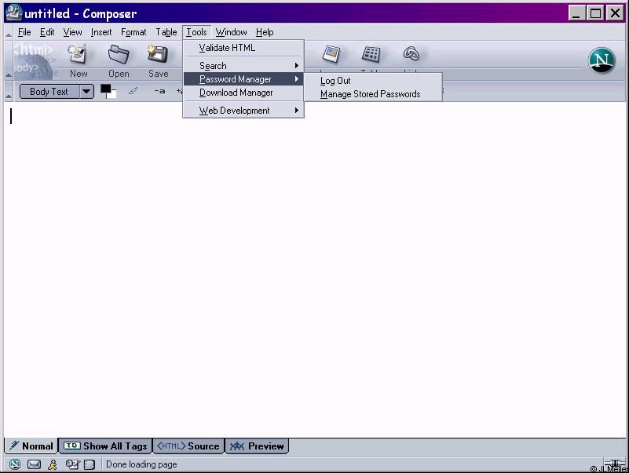
Task: Open the Insert menu
Action: [x=101, y=32]
